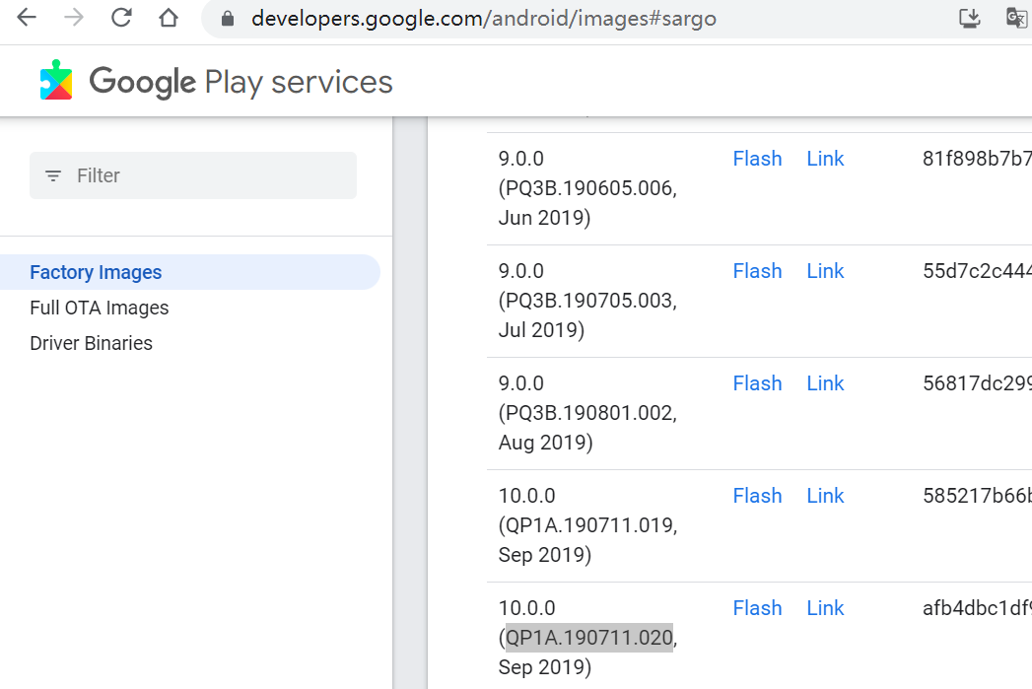The height and width of the screenshot is (689, 1032).
Task: Open Driver Binaries in sidebar
Action: (x=92, y=343)
